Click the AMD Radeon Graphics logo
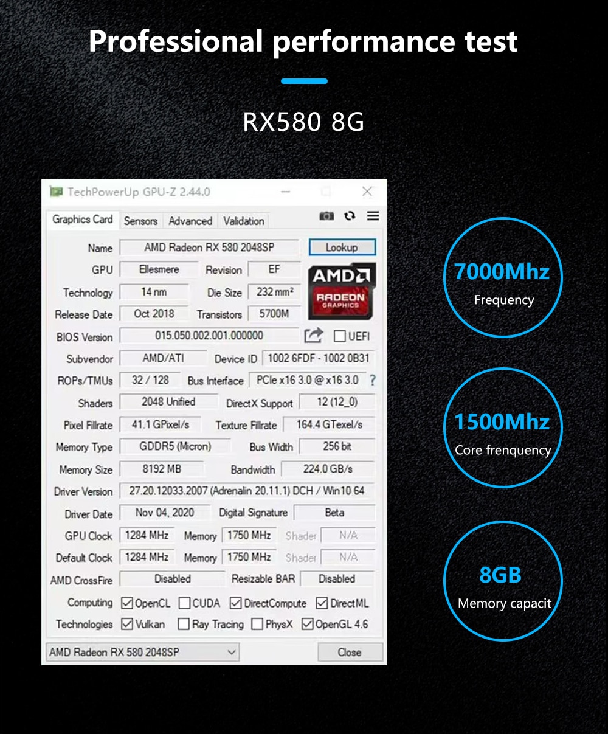Image resolution: width=608 pixels, height=734 pixels. click(x=342, y=291)
